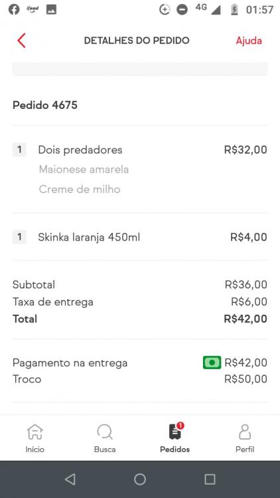Screen dimensions: 280x498
Task: Open the Perfil profile tab
Action: click(245, 438)
